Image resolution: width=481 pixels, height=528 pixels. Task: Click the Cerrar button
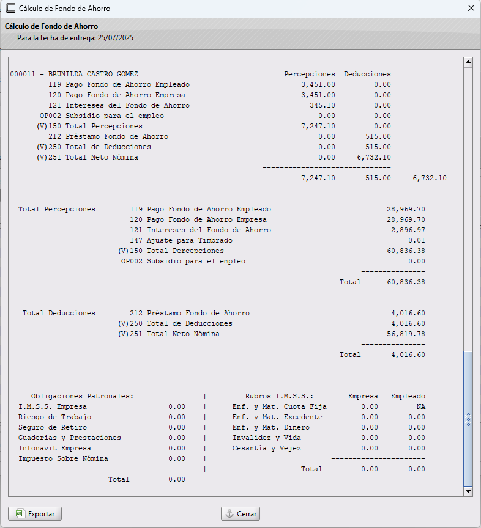point(240,514)
